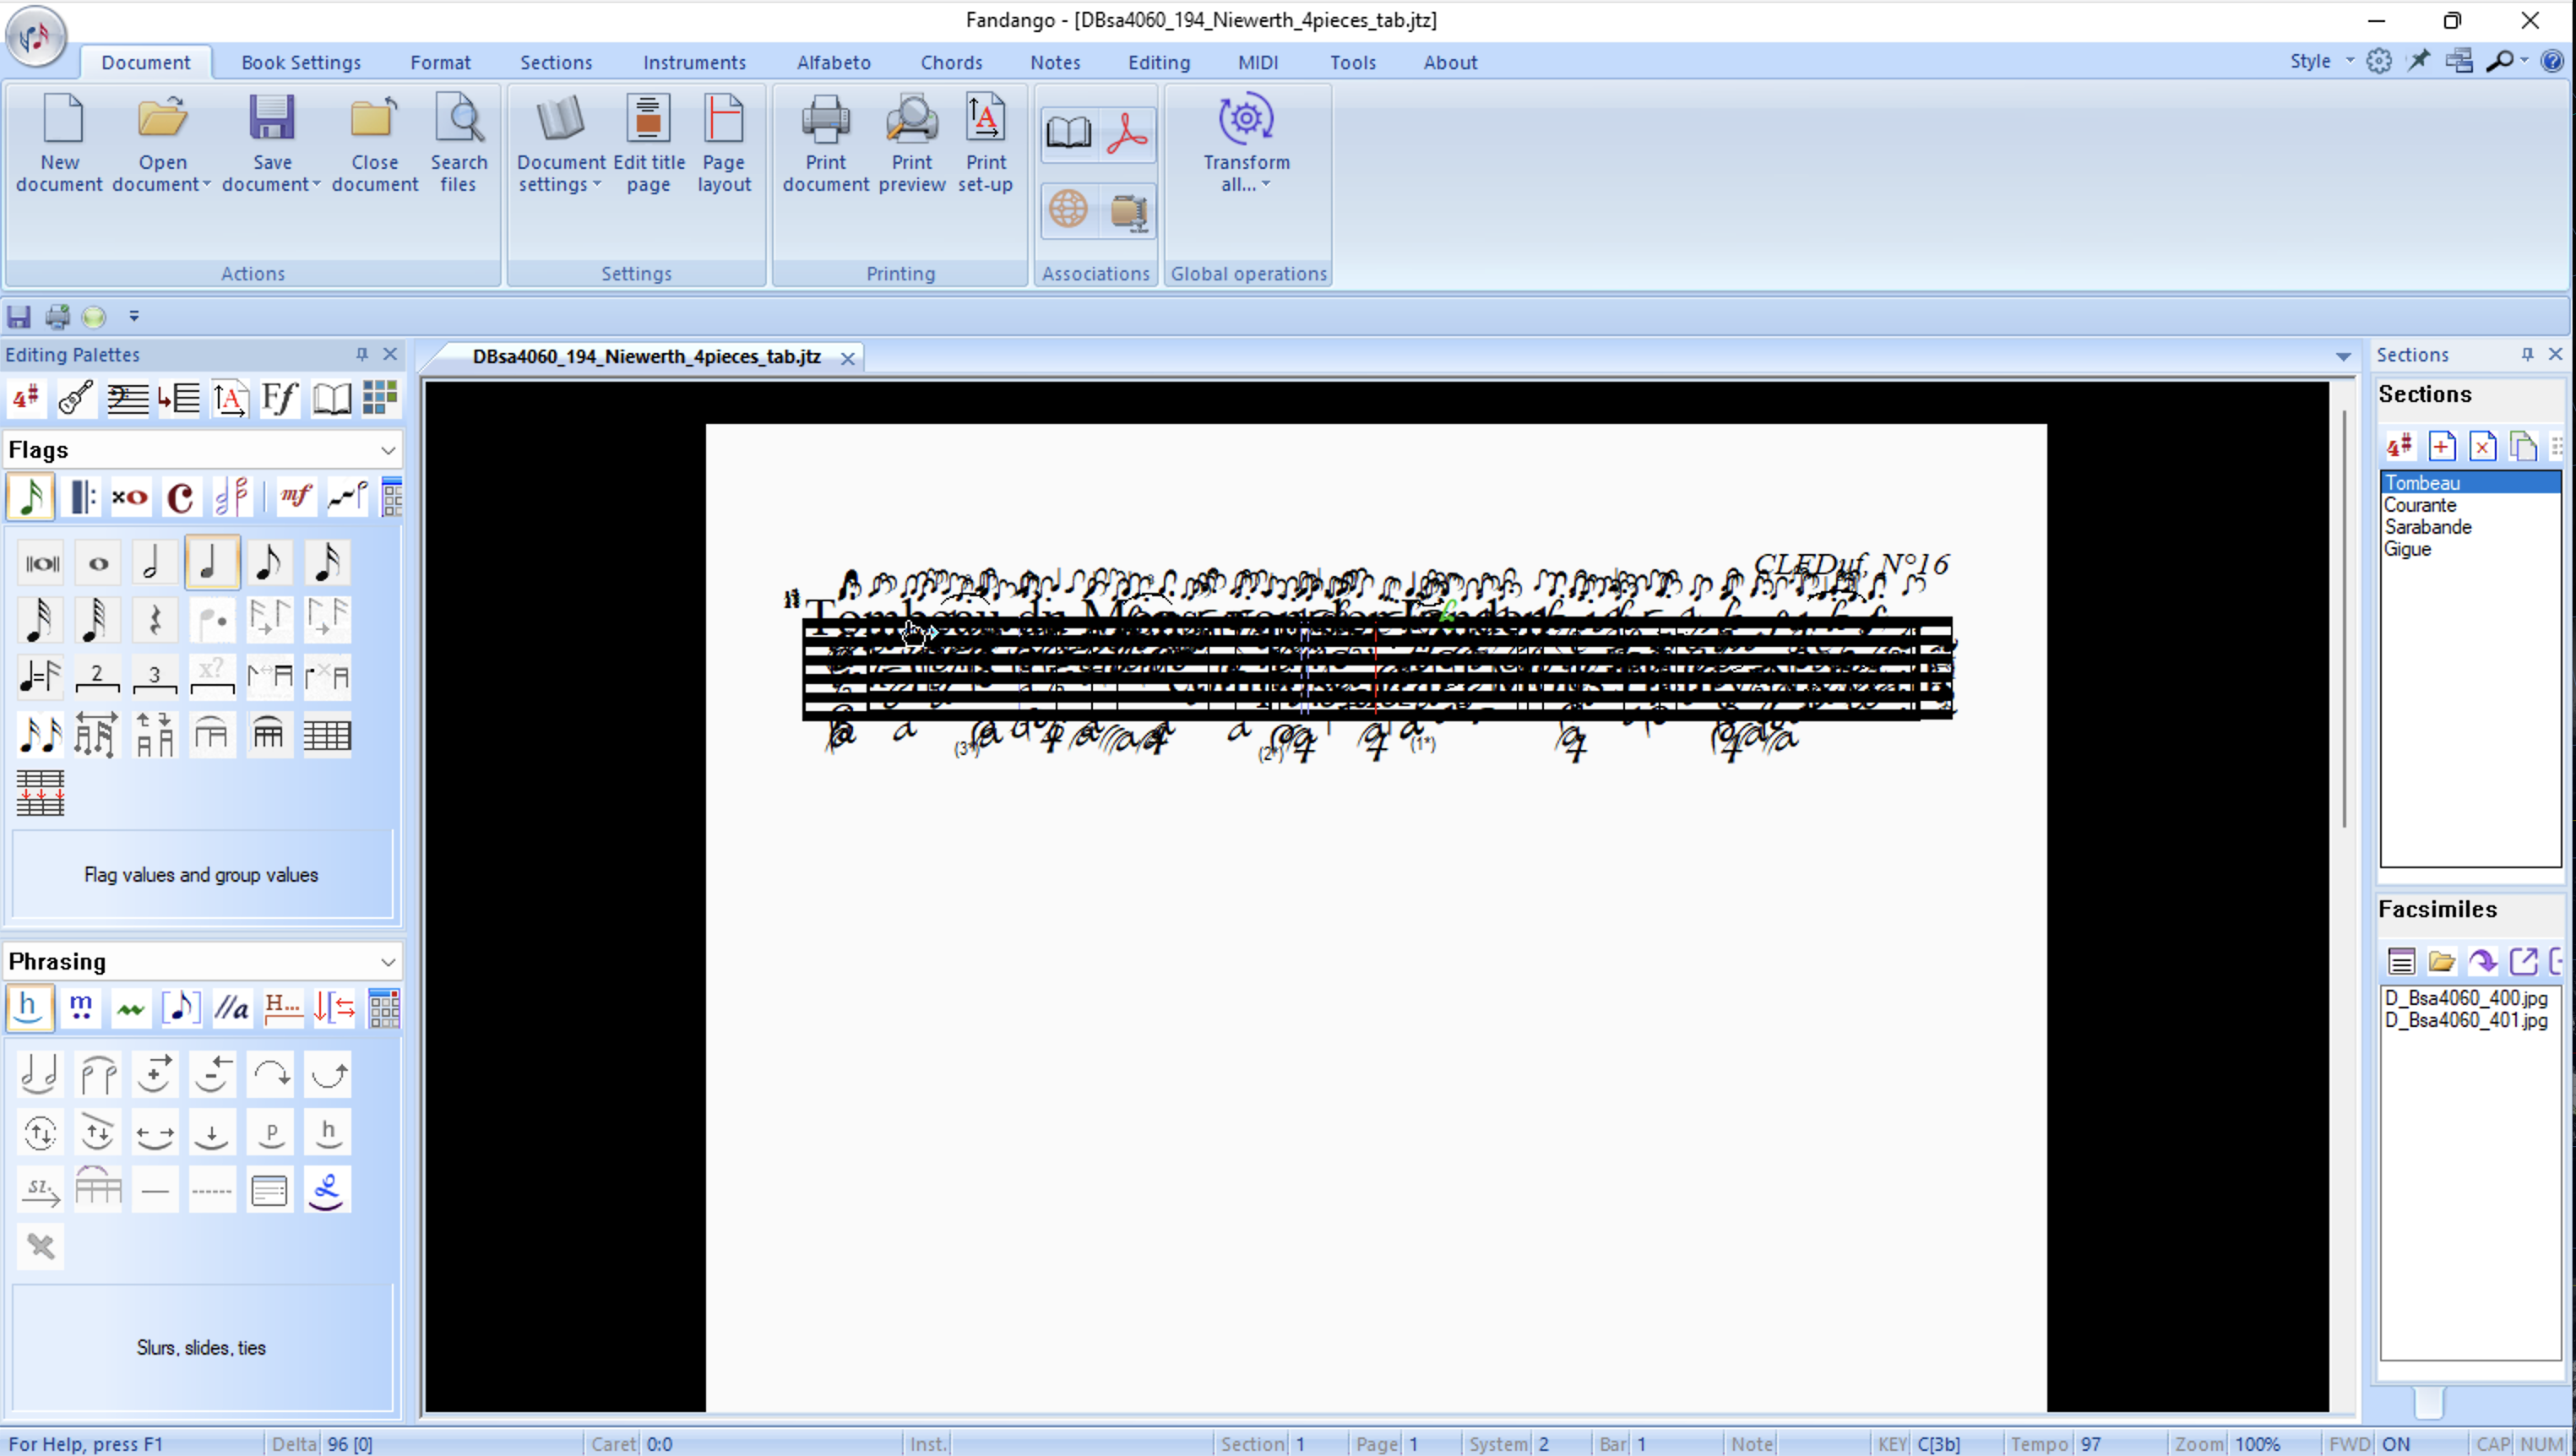
Task: Toggle the slur 'h' phrasing category
Action: pos(29,1008)
